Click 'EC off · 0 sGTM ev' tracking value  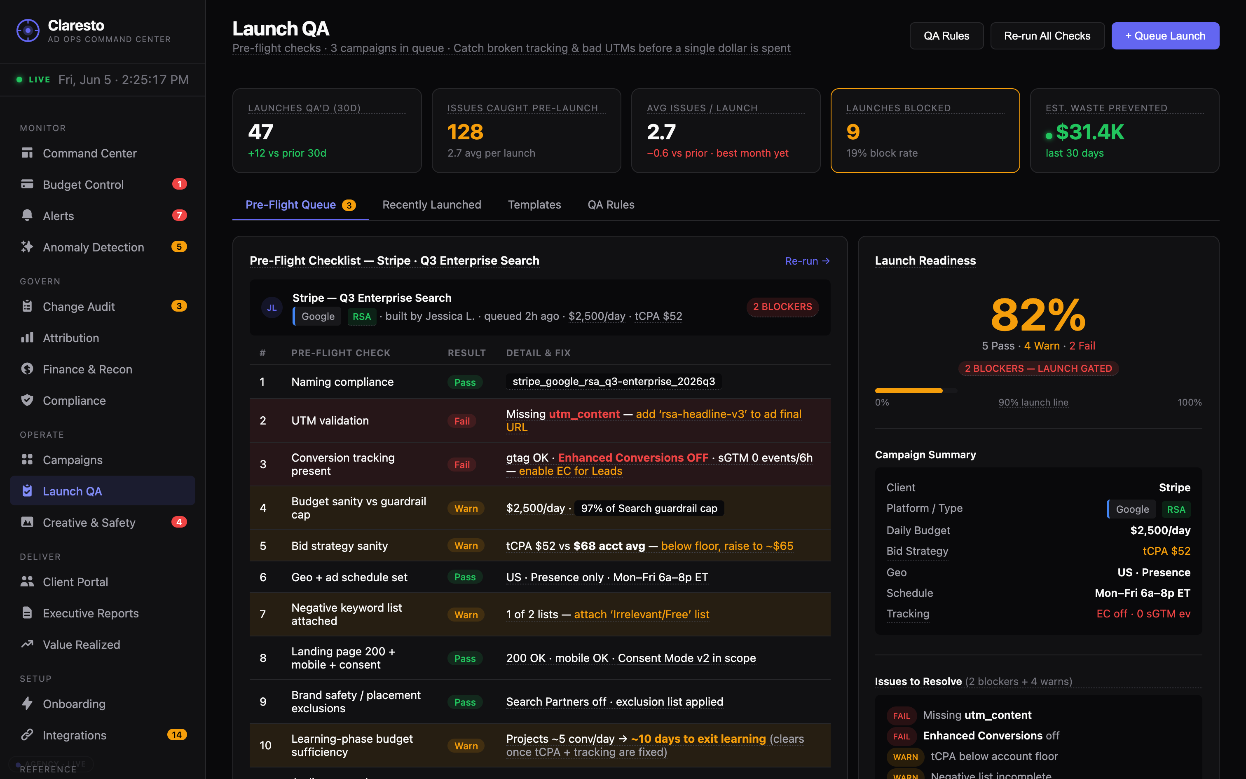tap(1143, 614)
